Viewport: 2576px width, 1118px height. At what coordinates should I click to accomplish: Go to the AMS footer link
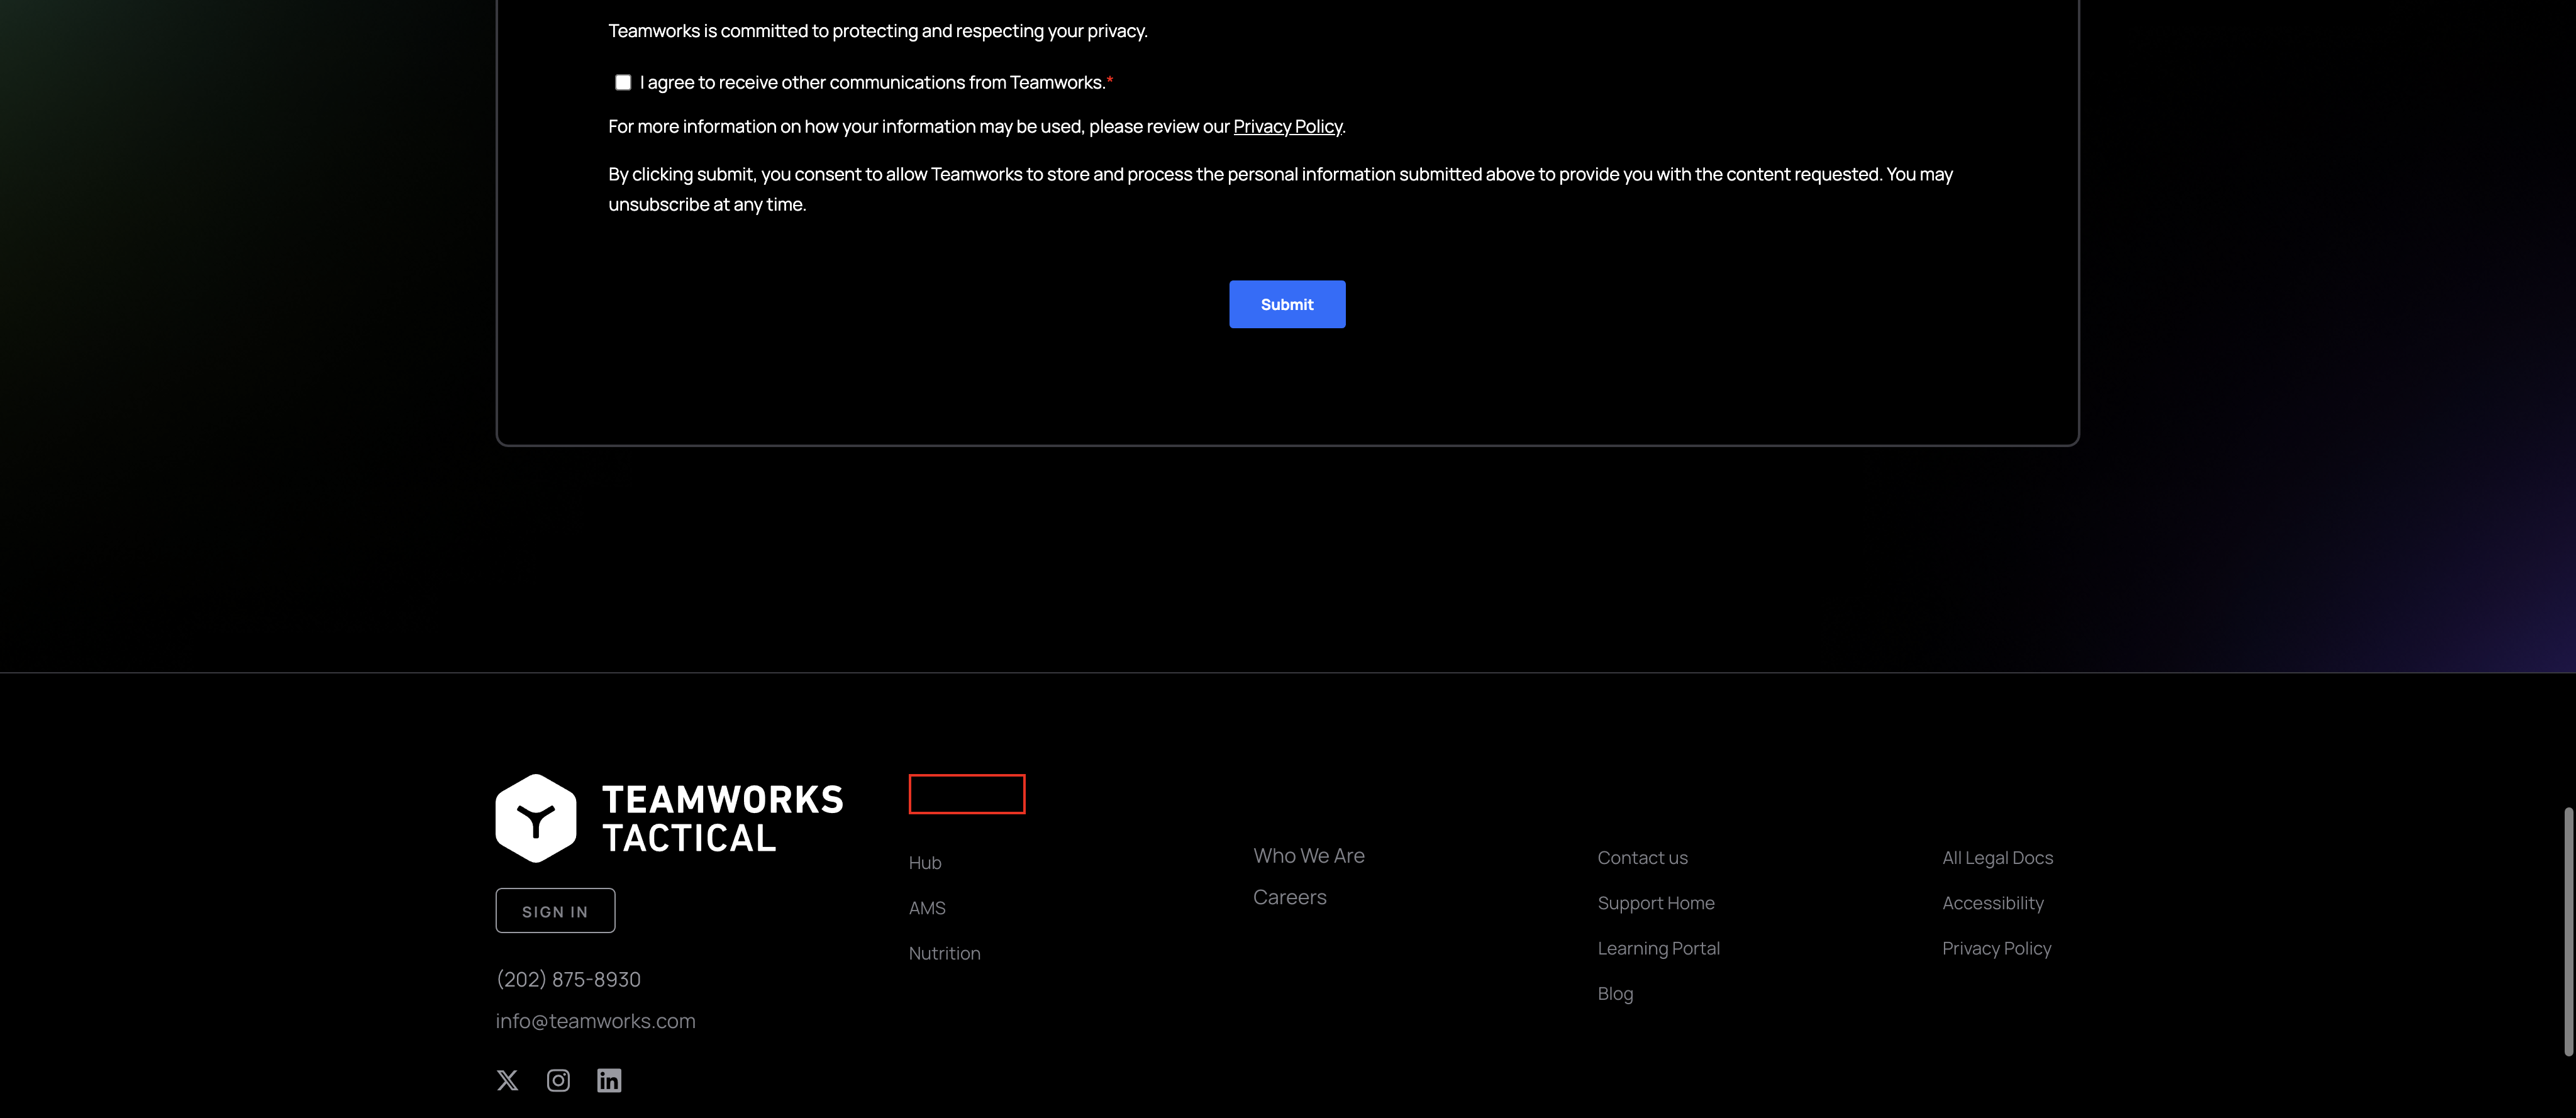tap(927, 908)
